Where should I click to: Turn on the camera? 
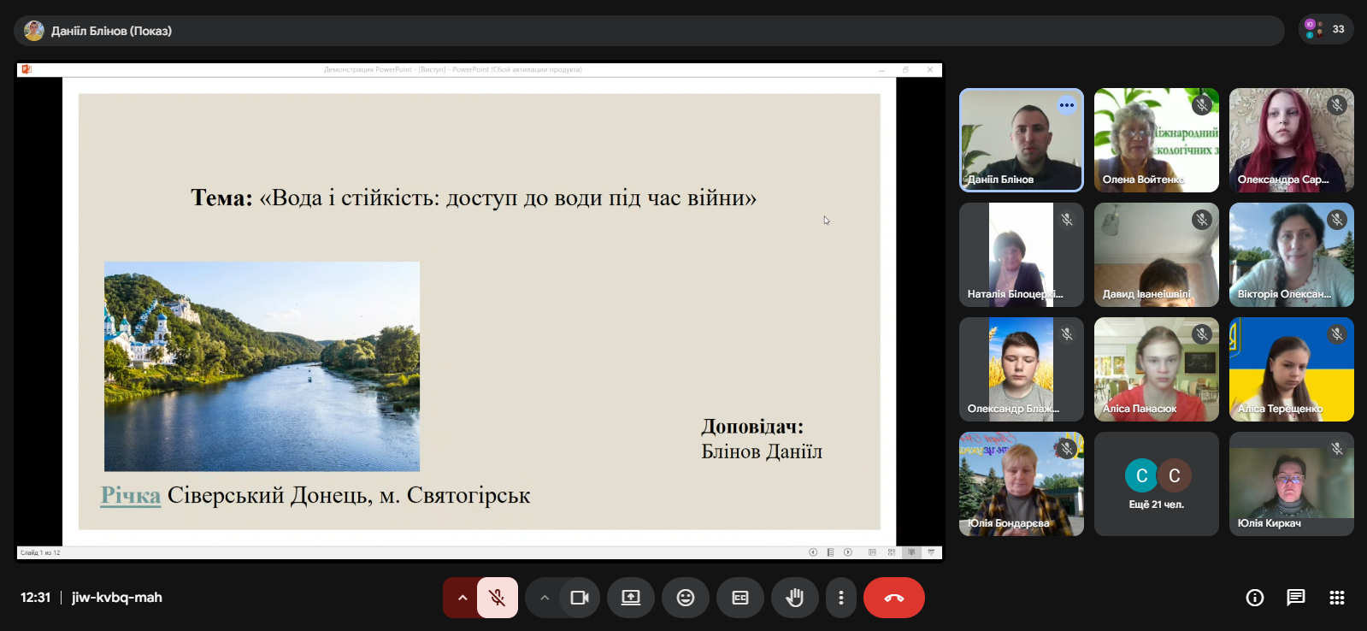pos(580,598)
